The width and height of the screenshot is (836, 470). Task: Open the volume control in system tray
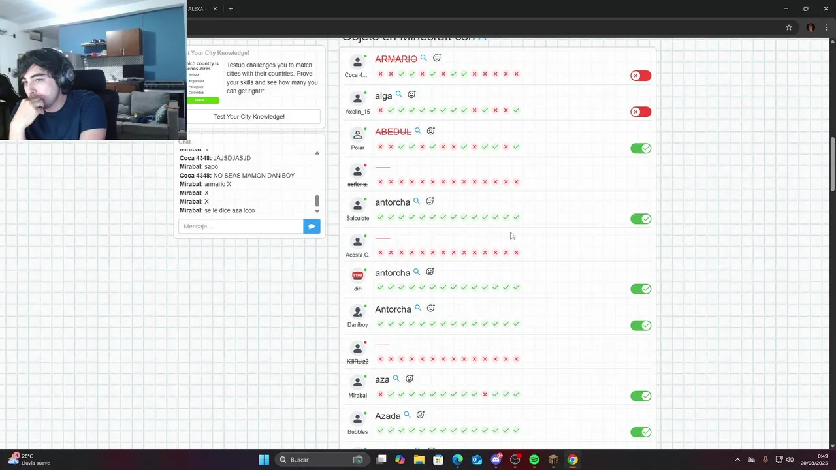point(790,460)
